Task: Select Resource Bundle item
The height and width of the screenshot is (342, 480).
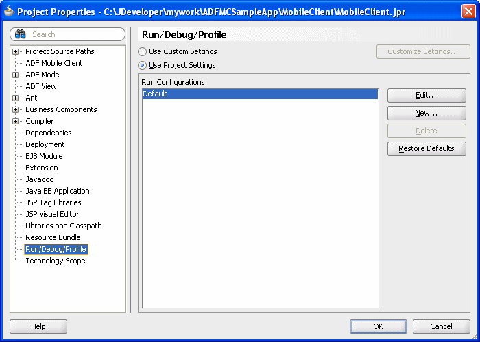Action: pos(53,237)
